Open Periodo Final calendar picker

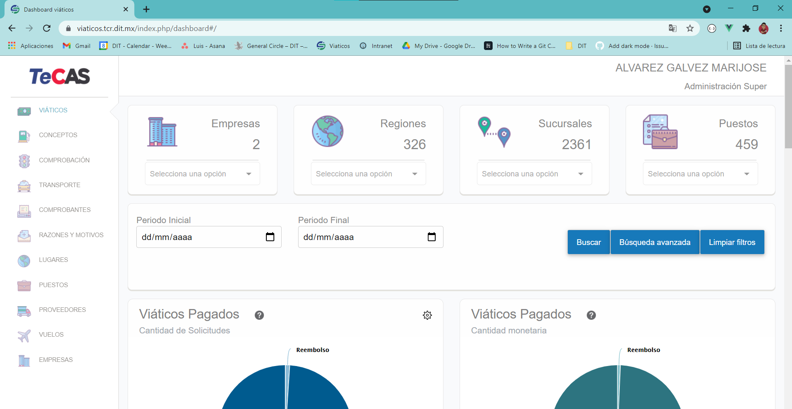pyautogui.click(x=432, y=237)
